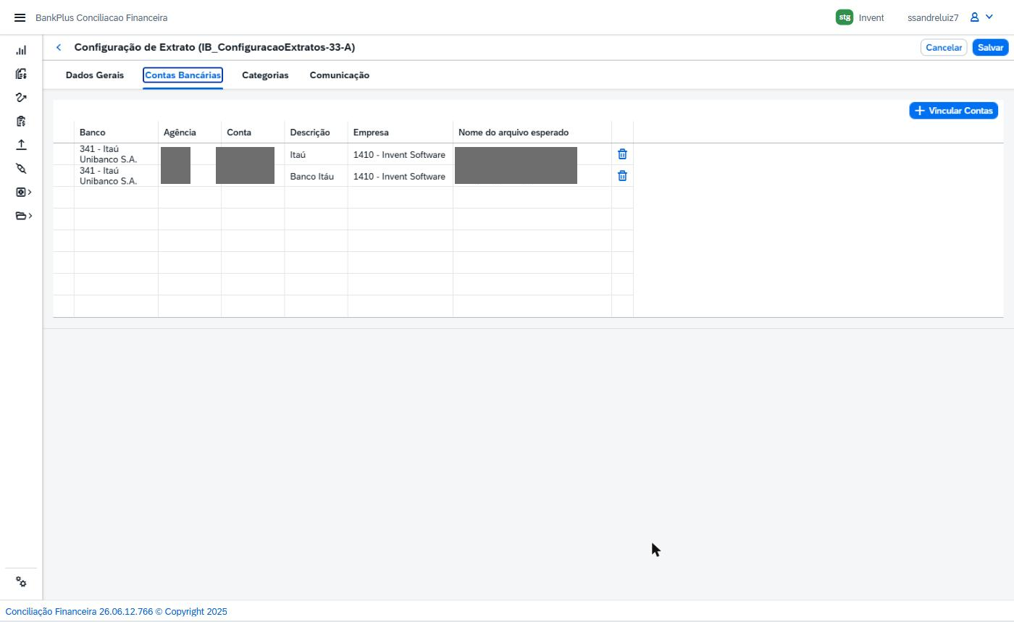The image size is (1014, 622).
Task: Click the user profile icon
Action: click(x=975, y=17)
